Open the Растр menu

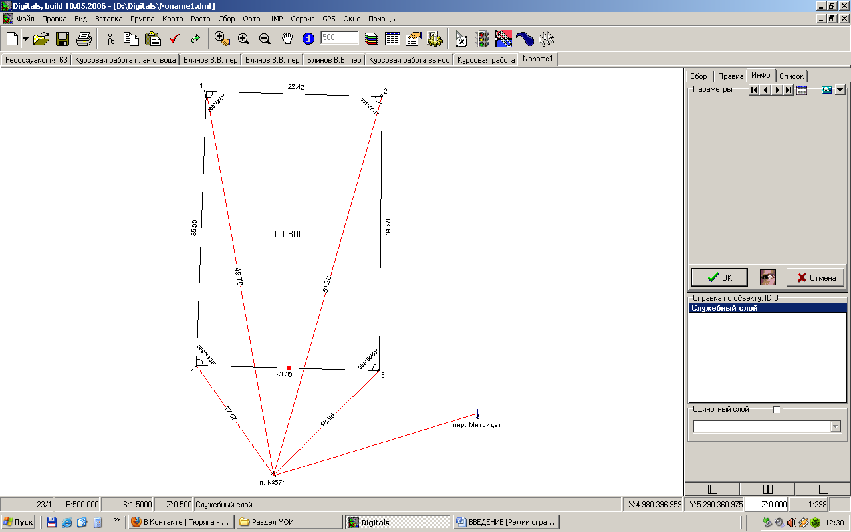[x=200, y=19]
